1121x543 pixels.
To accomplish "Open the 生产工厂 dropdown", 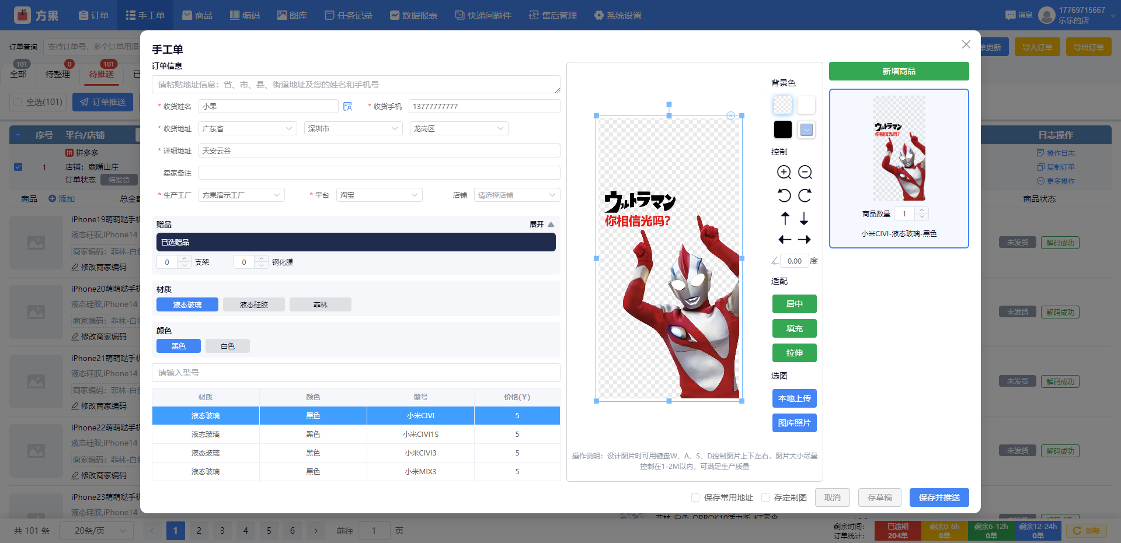I will [x=242, y=195].
